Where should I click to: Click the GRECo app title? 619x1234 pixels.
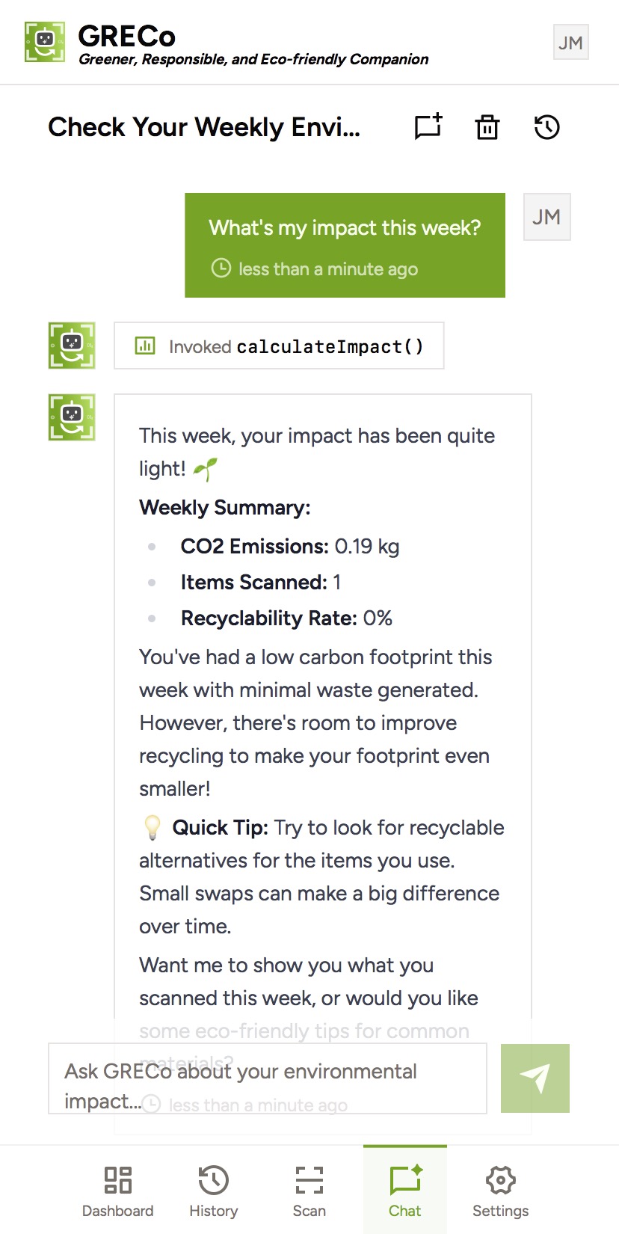[127, 36]
